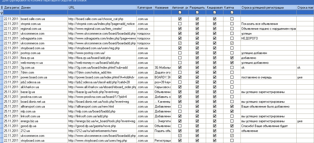Click URL http://mlp.com.ua/board/baddd.php
The width and height of the screenshot is (314, 143).
pyautogui.click(x=102, y=111)
